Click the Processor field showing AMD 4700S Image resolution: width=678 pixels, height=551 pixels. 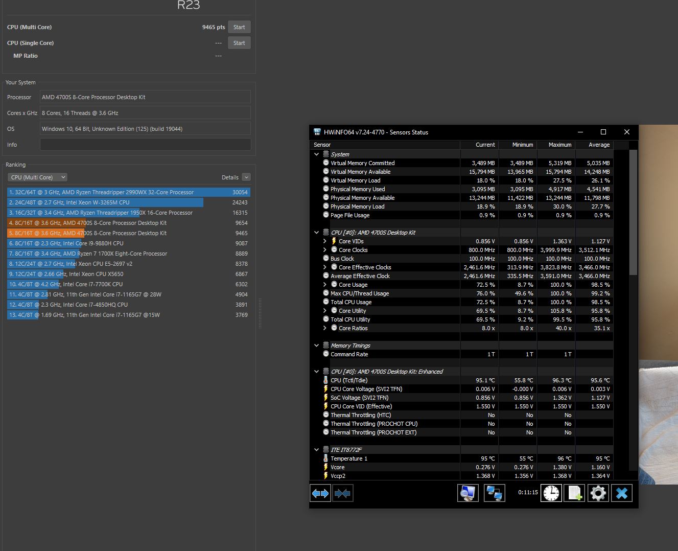click(x=145, y=97)
